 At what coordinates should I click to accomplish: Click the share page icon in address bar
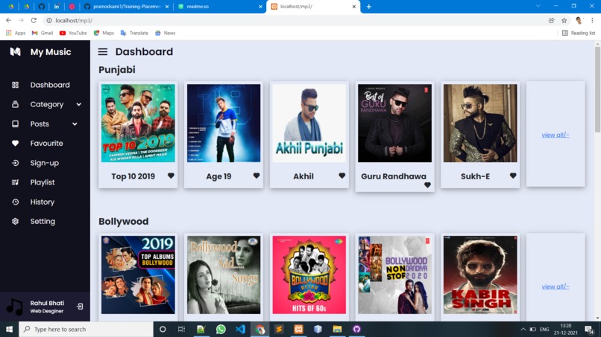click(x=551, y=21)
